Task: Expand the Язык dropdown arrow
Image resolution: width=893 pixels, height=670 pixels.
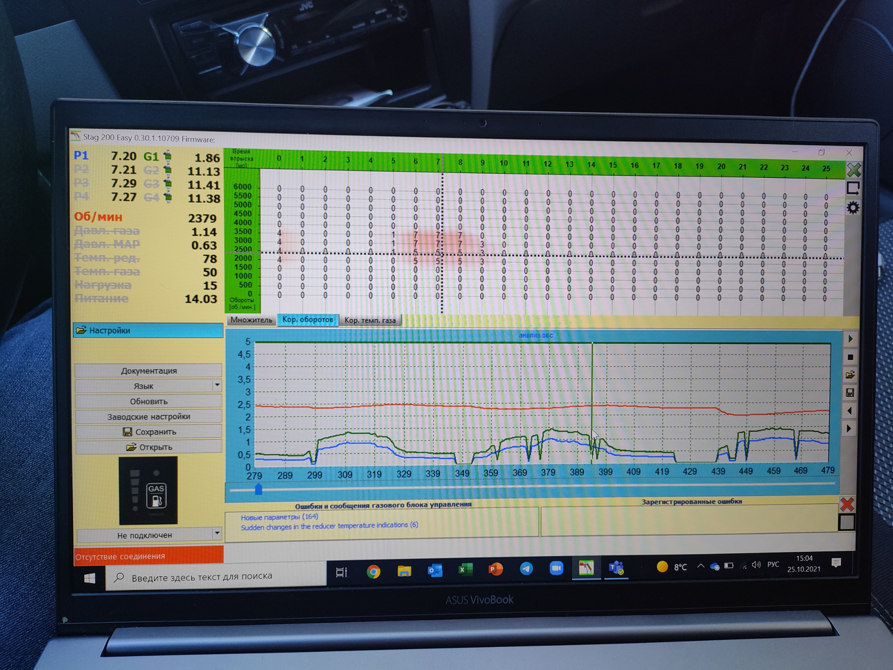Action: click(x=217, y=385)
